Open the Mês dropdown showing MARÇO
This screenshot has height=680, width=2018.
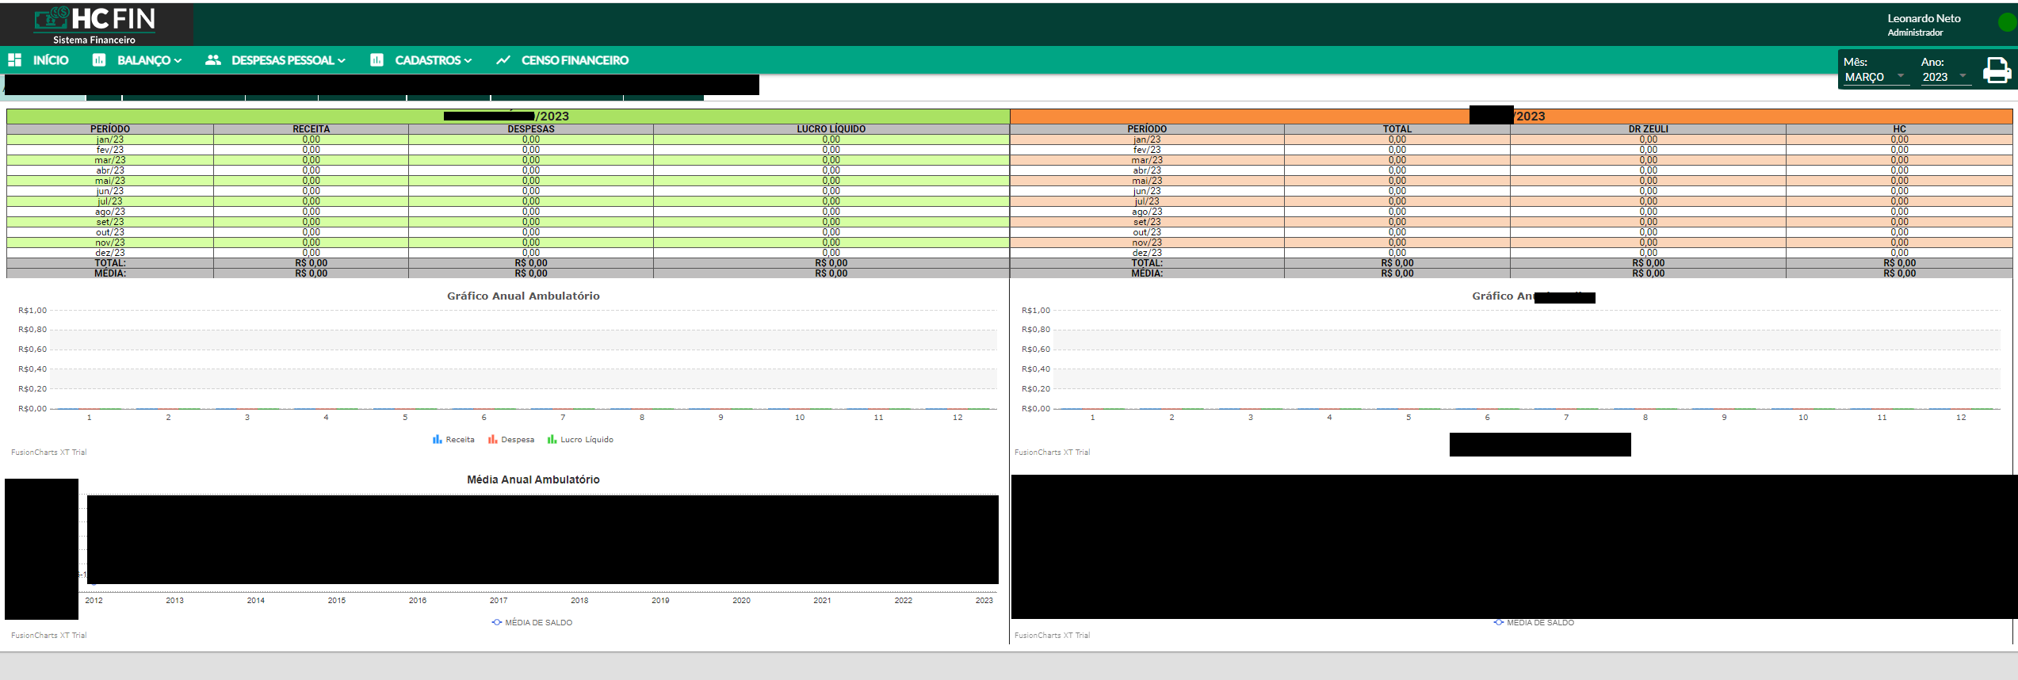tap(1875, 77)
